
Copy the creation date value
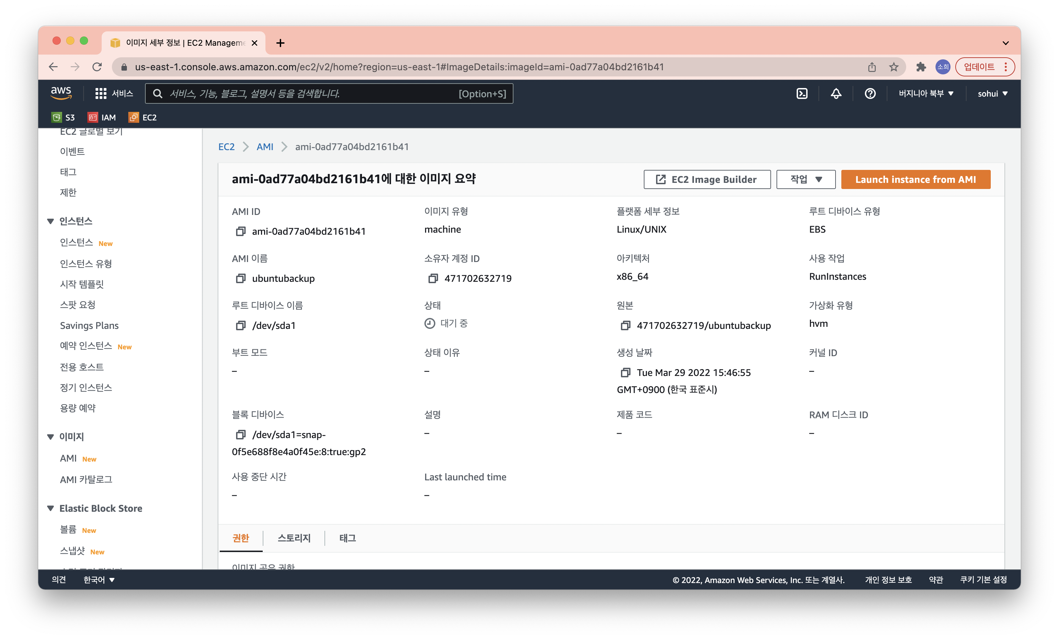pyautogui.click(x=625, y=372)
